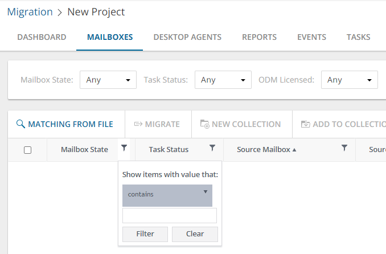Go to the Reports tab
The height and width of the screenshot is (254, 386).
tap(259, 38)
